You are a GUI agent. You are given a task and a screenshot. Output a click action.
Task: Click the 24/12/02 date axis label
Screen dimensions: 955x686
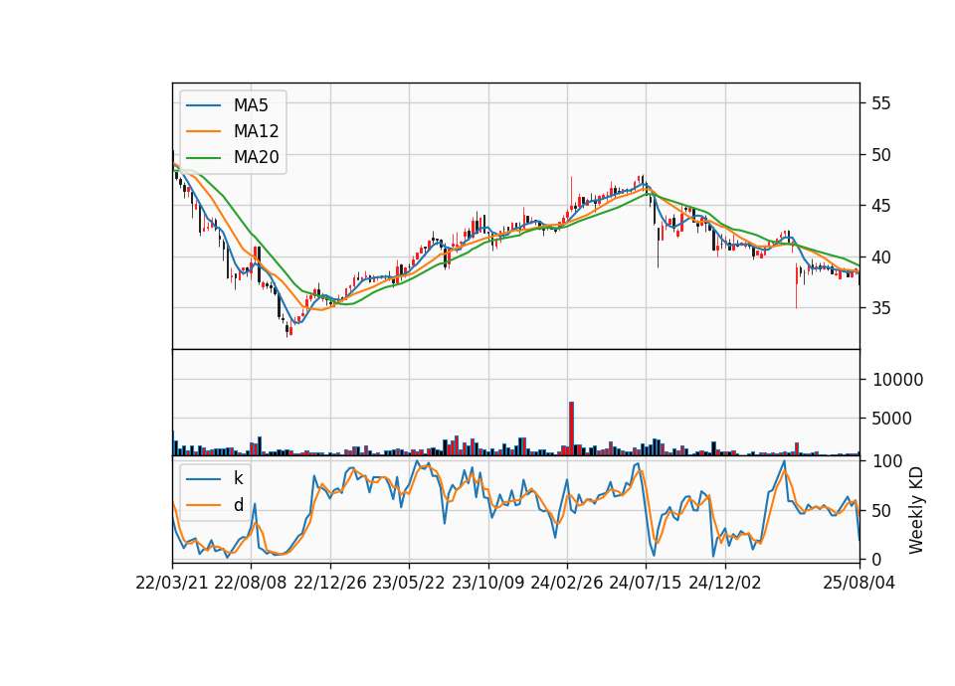tap(725, 583)
